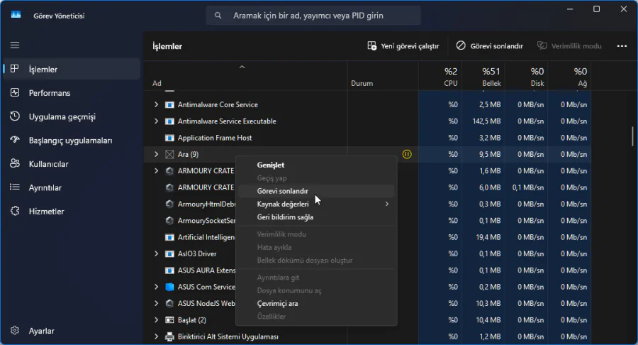
Task: Click the Ad column sort header
Action: 246,77
